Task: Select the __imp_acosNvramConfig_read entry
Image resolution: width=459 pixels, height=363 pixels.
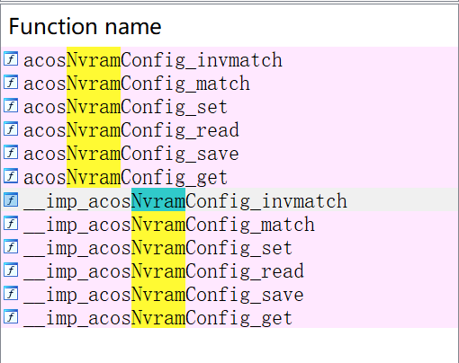Action: coord(229,270)
